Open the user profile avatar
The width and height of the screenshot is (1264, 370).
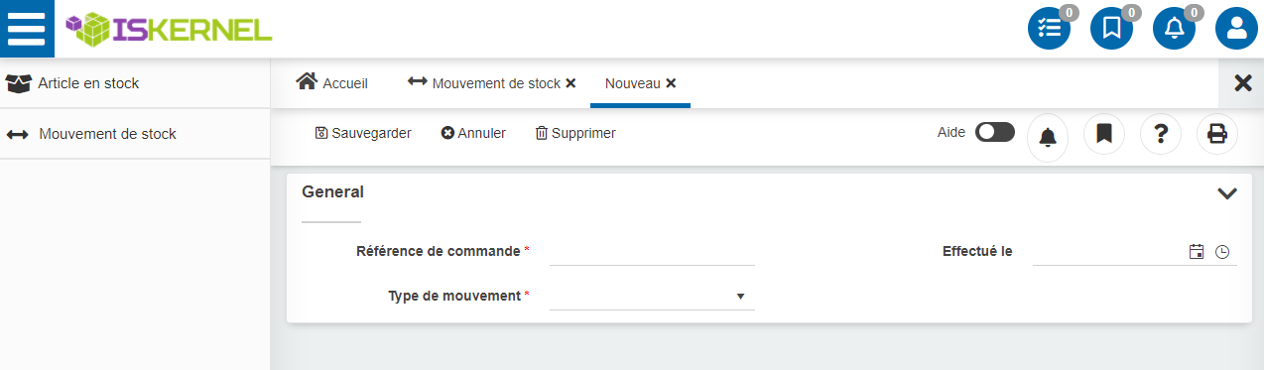pyautogui.click(x=1236, y=29)
